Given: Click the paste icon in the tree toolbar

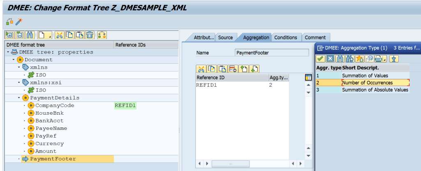Looking at the screenshot, I should pyautogui.click(x=80, y=35).
